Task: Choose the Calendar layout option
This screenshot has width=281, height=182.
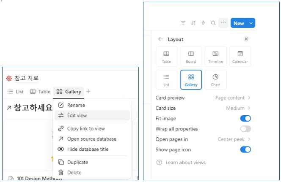Action: pyautogui.click(x=240, y=57)
